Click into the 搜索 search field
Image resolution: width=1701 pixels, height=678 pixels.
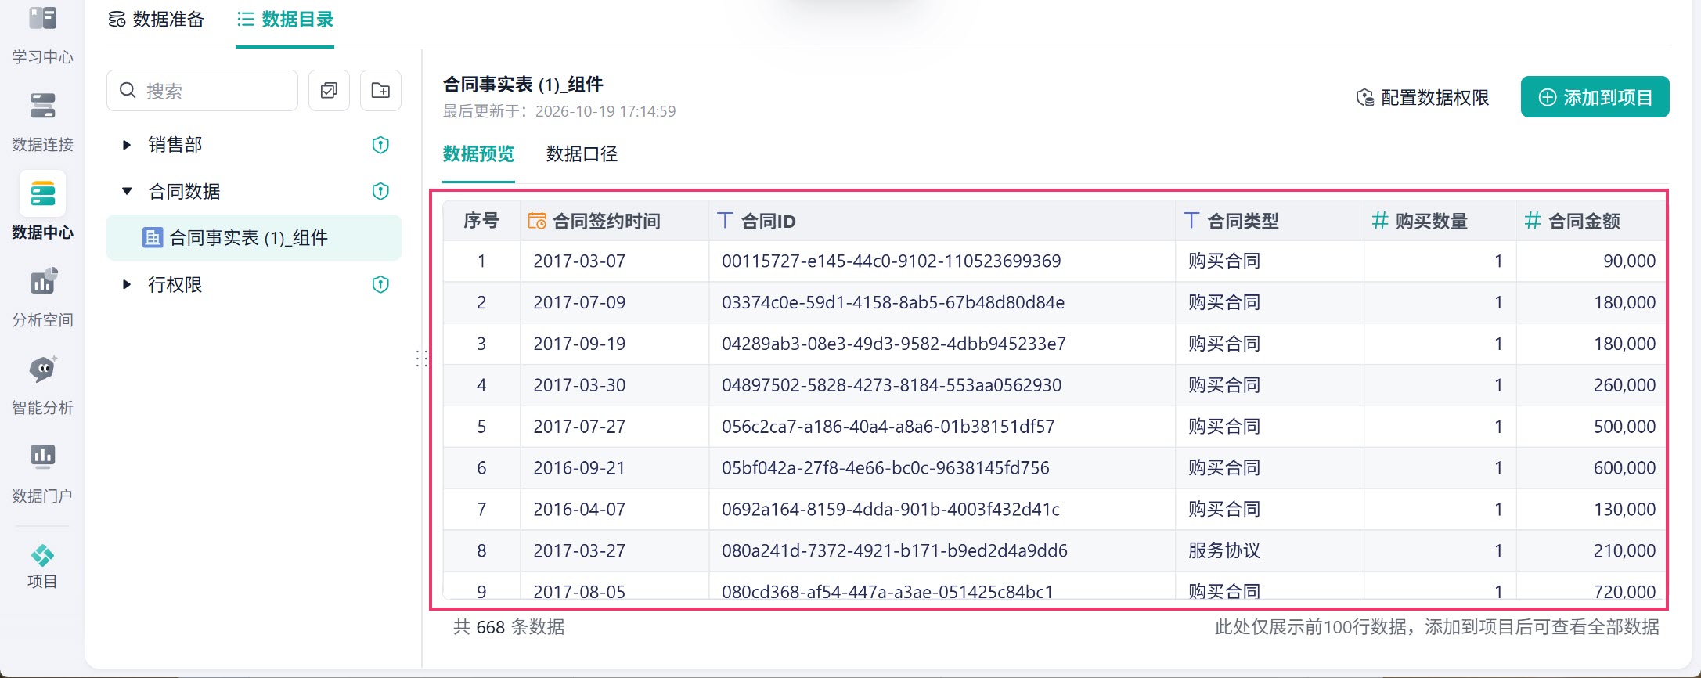coord(202,91)
